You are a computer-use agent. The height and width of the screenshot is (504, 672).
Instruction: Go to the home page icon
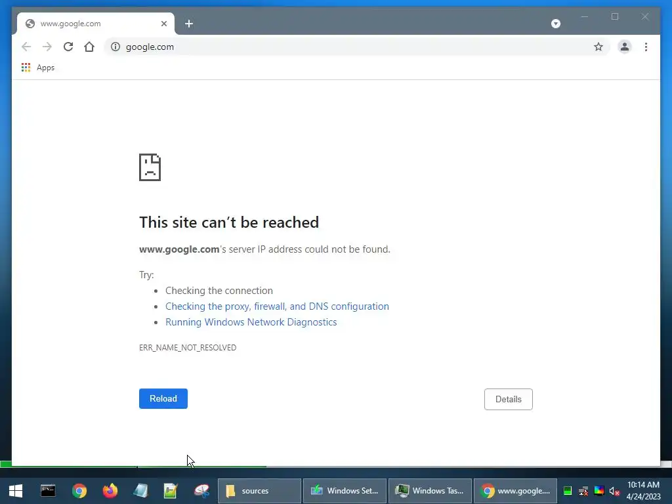click(x=89, y=47)
